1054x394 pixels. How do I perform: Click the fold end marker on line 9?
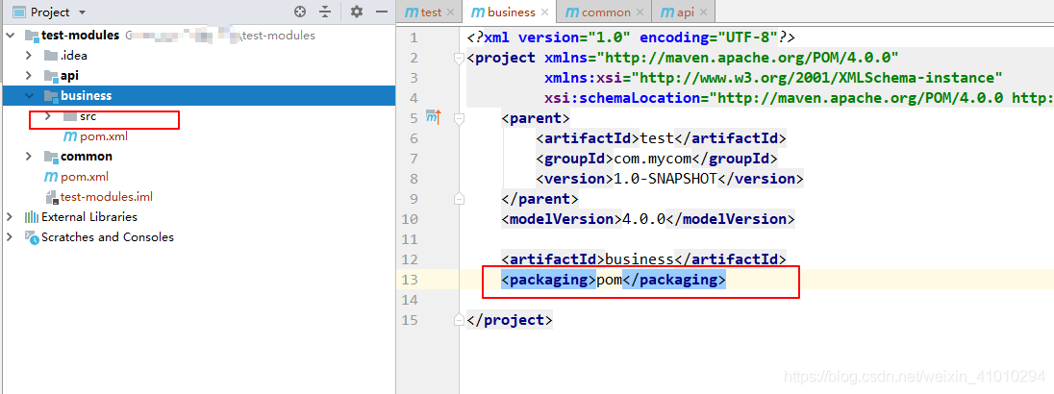(x=459, y=199)
